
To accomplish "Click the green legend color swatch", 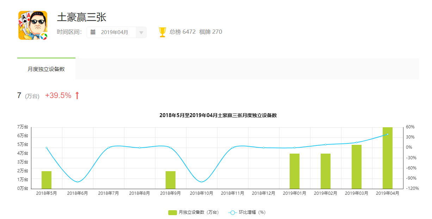I will click(x=172, y=212).
